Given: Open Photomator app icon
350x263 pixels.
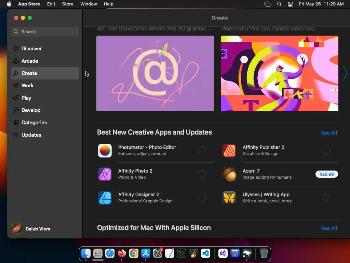Looking at the screenshot, I should point(105,151).
